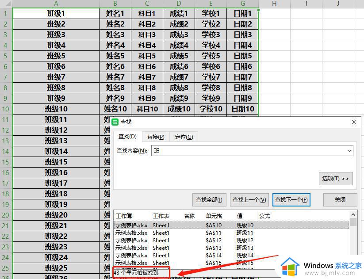This screenshot has width=364, height=279.
Task: Click cell containing 日期1
Action: click(x=242, y=13)
